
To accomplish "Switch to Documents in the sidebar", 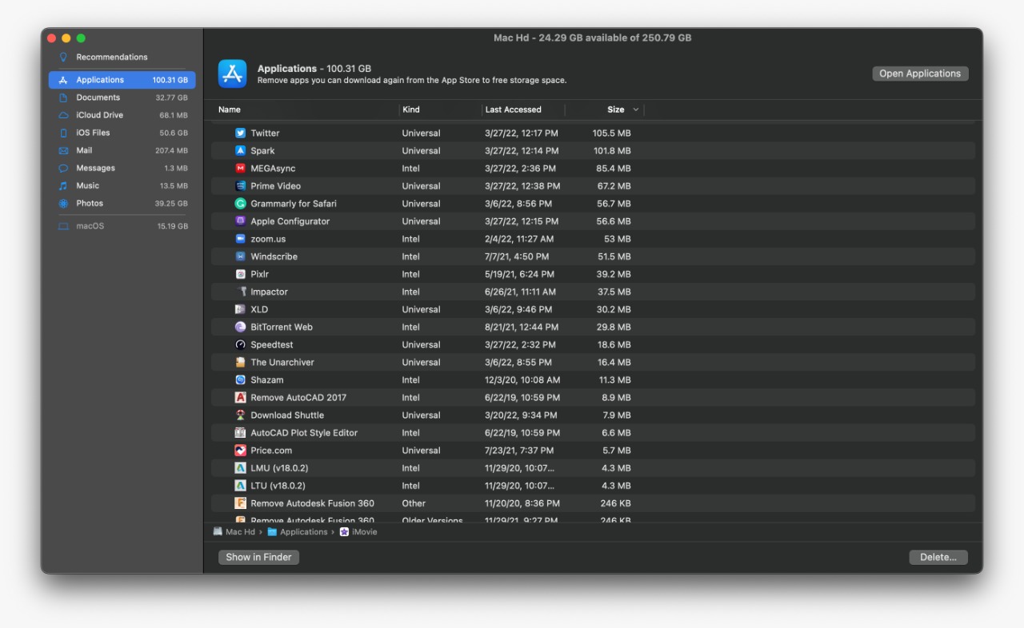I will point(122,97).
